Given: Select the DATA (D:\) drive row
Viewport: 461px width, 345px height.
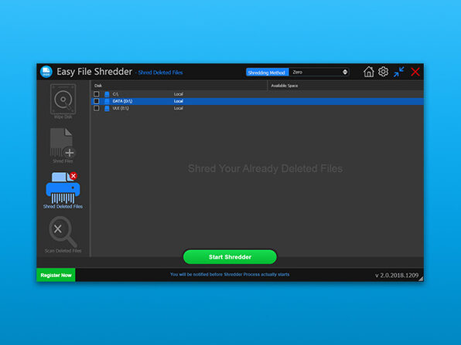Looking at the screenshot, I should (258, 101).
